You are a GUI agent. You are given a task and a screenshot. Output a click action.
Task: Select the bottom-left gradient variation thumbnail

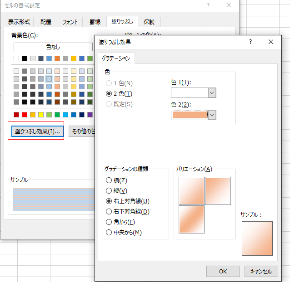[x=191, y=219]
